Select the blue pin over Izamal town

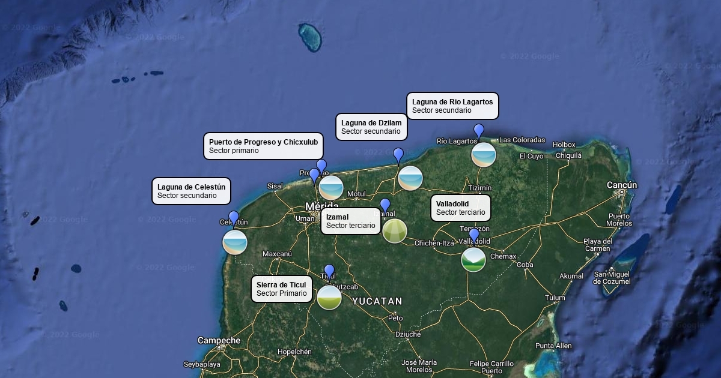(x=385, y=206)
